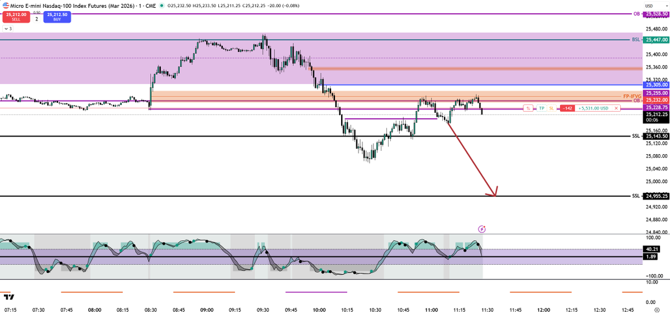Click the 07:15 time axis label
This screenshot has width=670, height=315.
click(10, 309)
